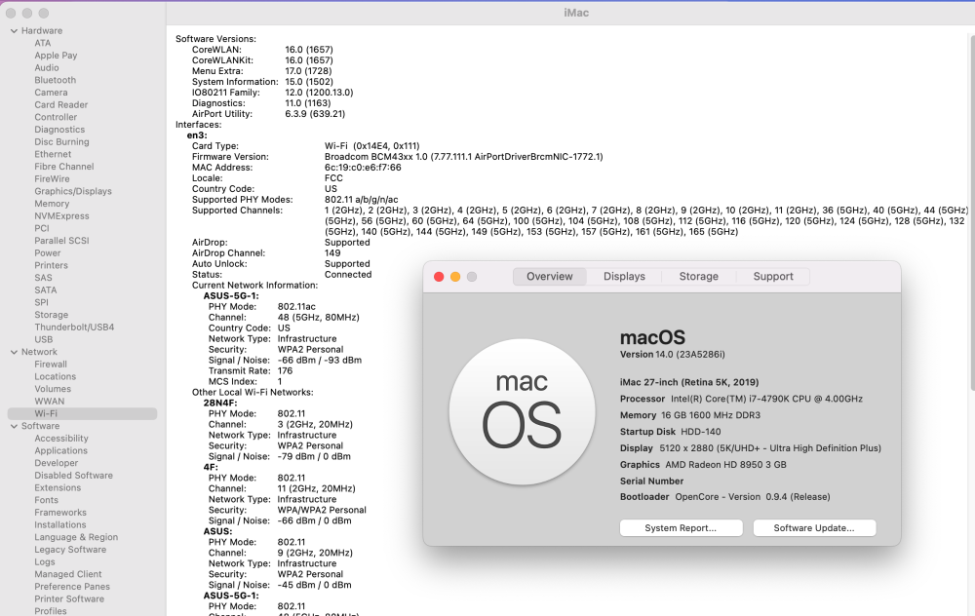Minimize the About This Mac window
The image size is (975, 616).
[x=455, y=277]
